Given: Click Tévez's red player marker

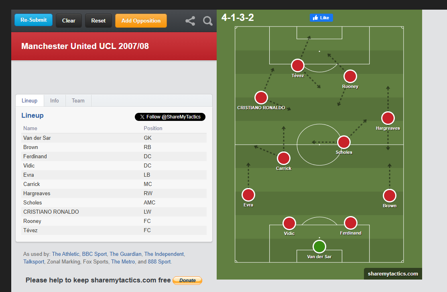Looking at the screenshot, I should click(x=297, y=65).
